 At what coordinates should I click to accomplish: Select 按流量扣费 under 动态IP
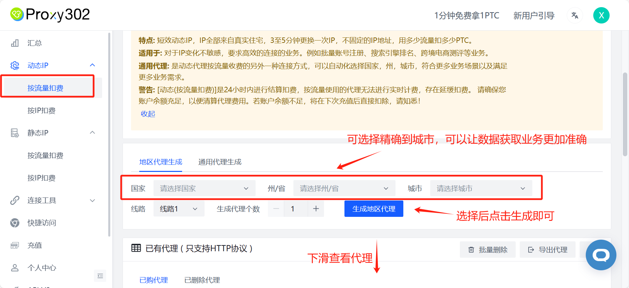coord(45,88)
